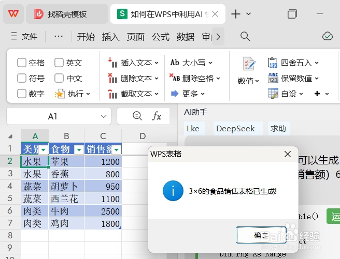Select row 5 header

click(x=10, y=198)
